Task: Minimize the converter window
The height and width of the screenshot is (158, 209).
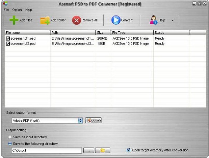Action: 194,4
